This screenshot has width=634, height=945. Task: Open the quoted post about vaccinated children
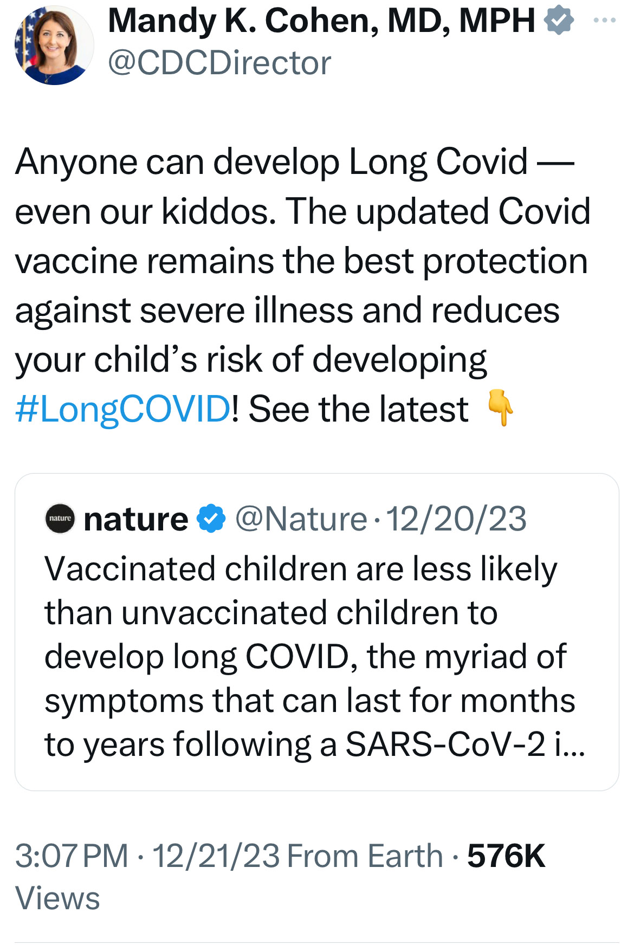point(309,656)
